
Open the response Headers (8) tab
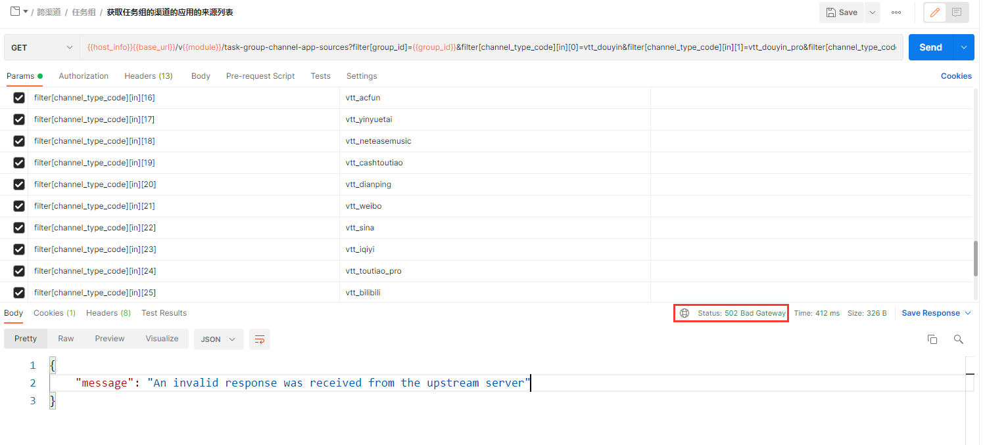108,313
